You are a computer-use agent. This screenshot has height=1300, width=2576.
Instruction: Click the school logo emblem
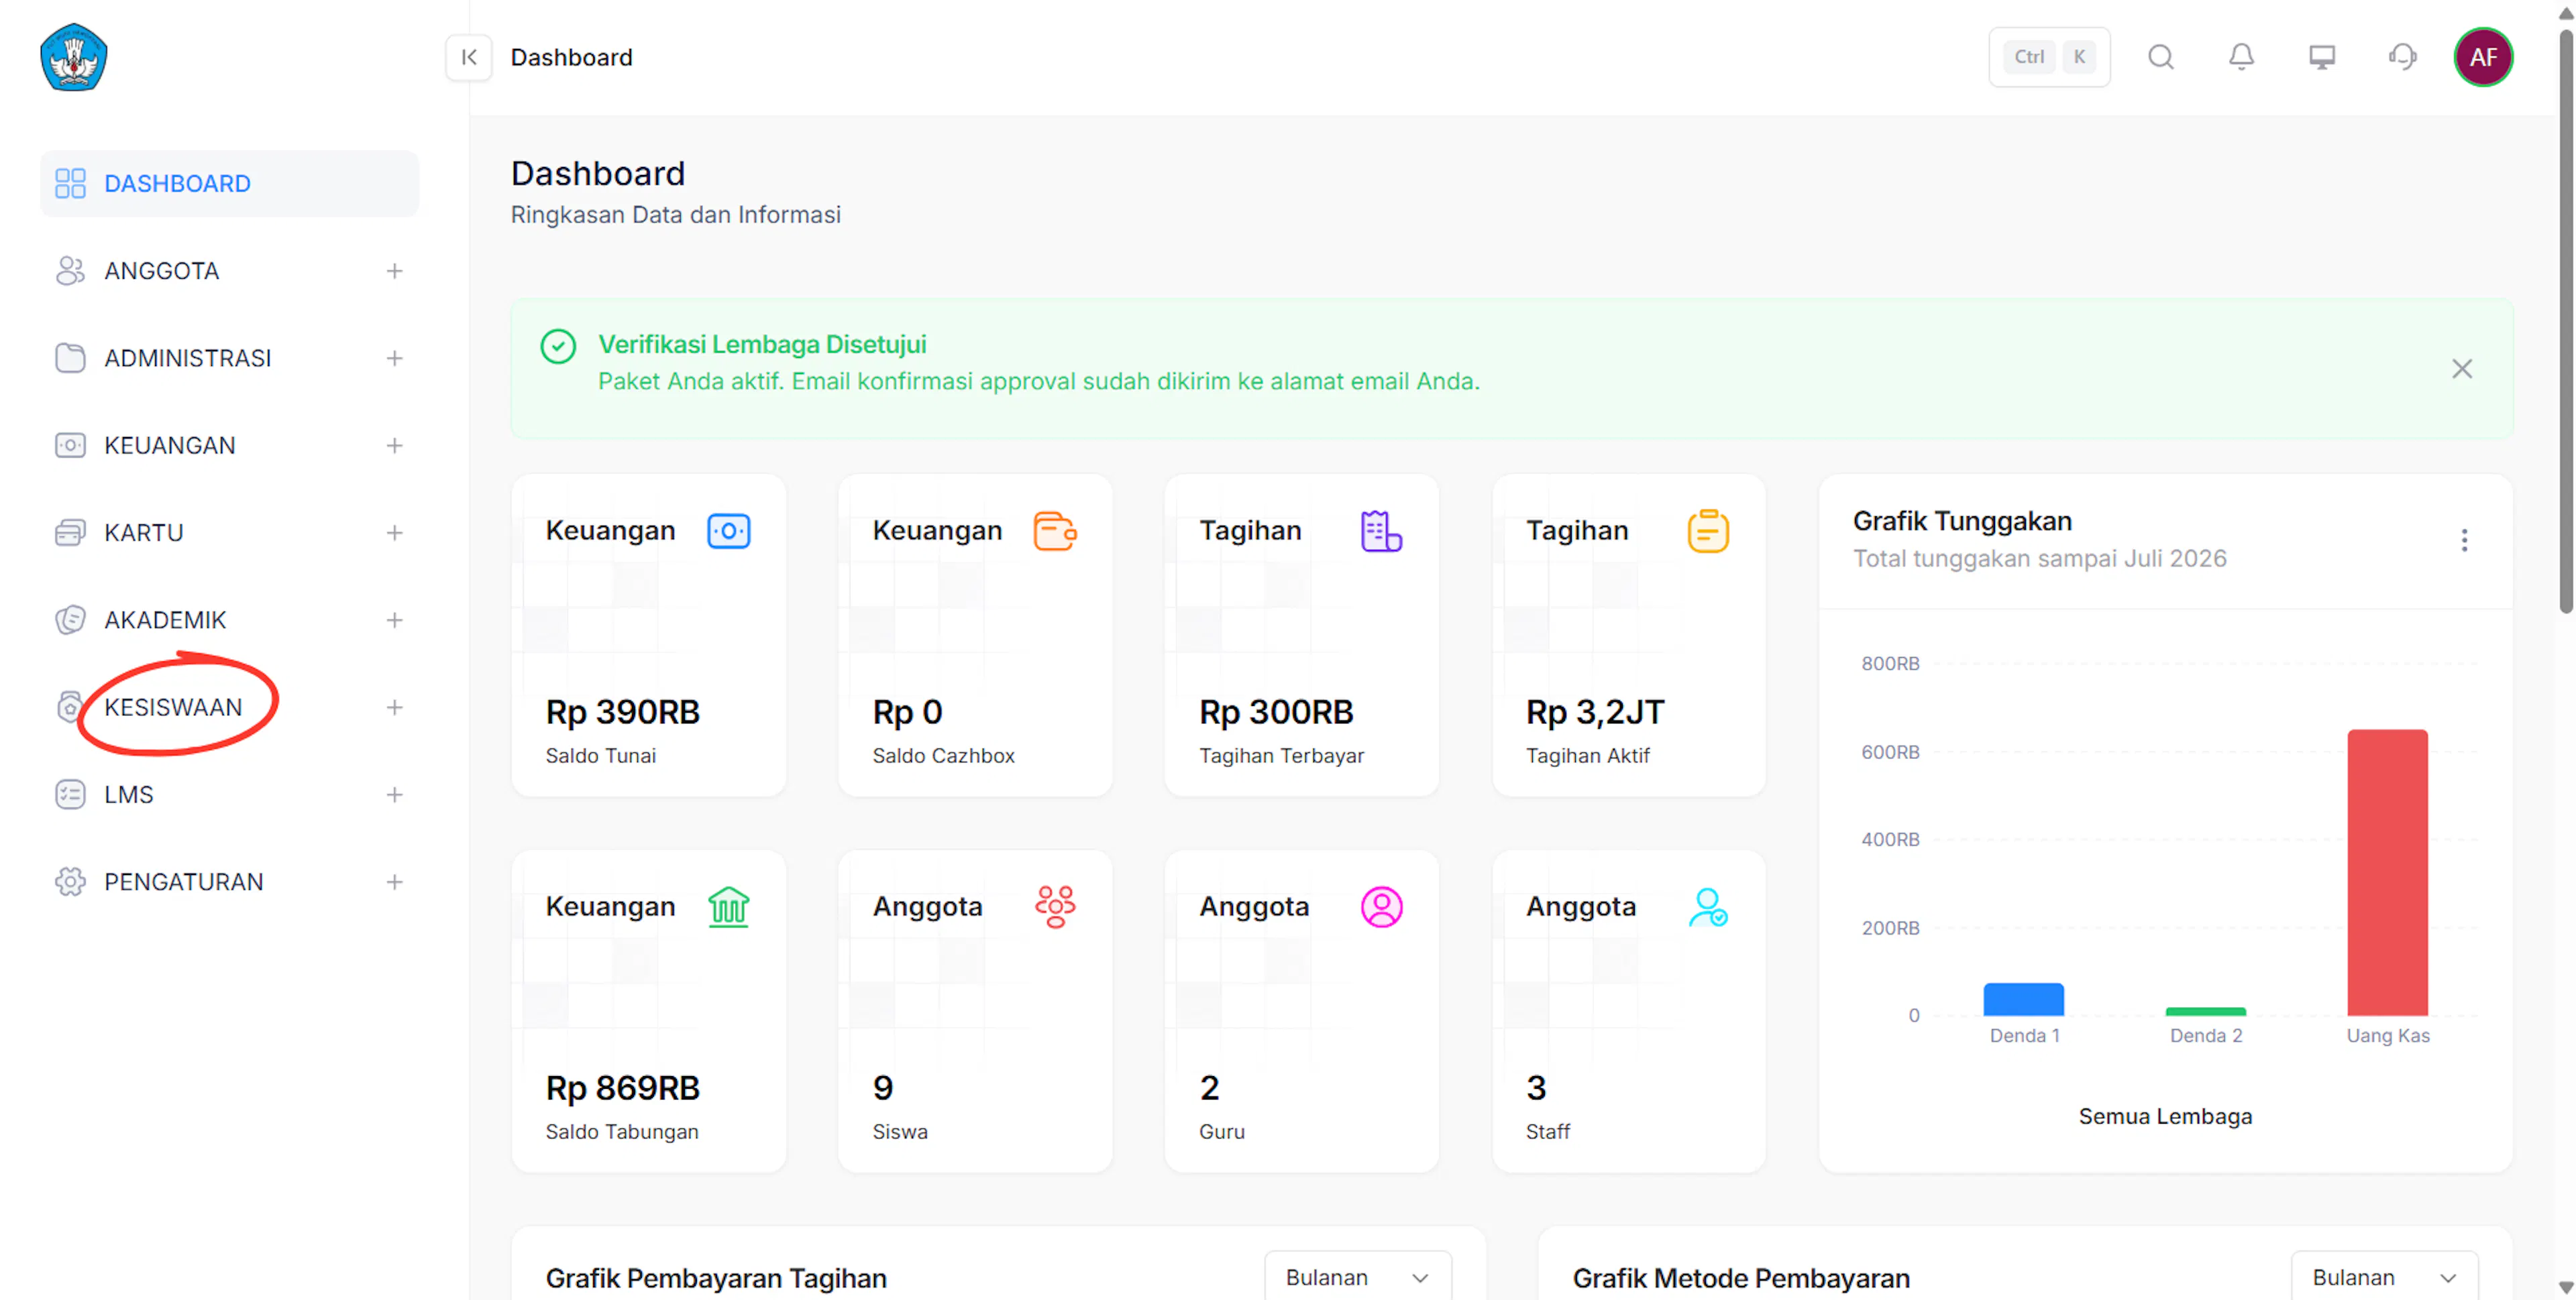(x=73, y=58)
